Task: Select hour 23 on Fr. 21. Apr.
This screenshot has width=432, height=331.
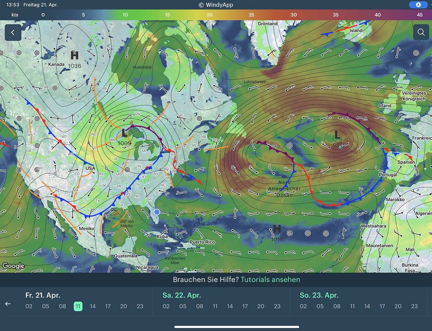Action: [140, 307]
